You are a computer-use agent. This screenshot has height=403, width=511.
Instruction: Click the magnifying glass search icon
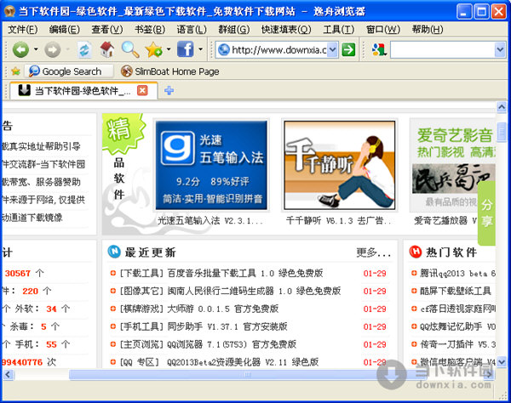click(x=130, y=50)
